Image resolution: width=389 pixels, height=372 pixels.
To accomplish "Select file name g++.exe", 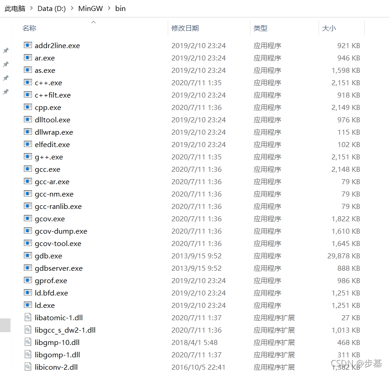I will [x=49, y=157].
